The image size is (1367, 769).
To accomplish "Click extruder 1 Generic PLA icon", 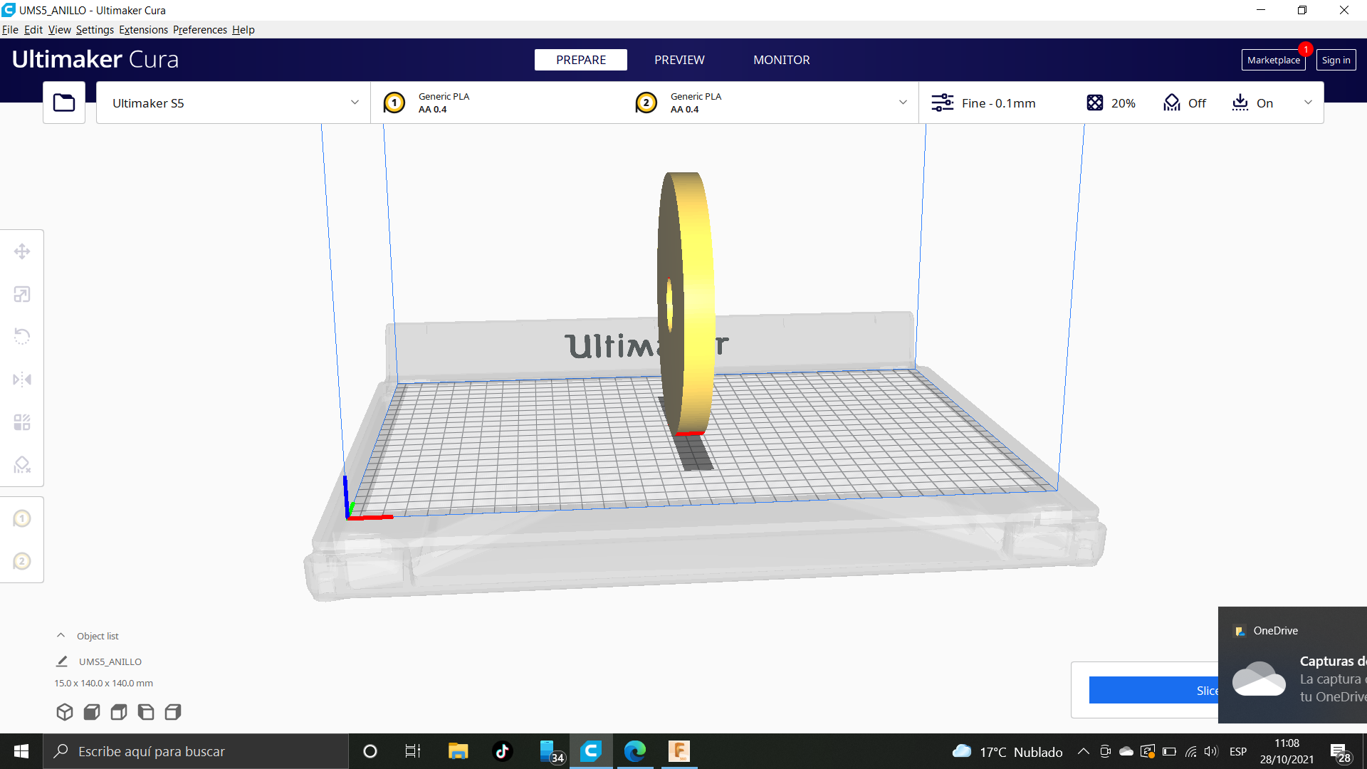I will (394, 103).
